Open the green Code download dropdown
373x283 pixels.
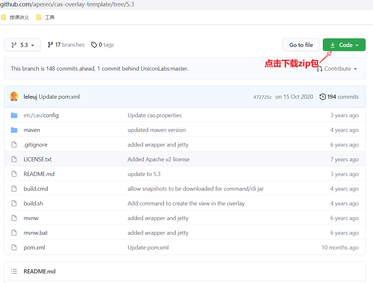344,45
